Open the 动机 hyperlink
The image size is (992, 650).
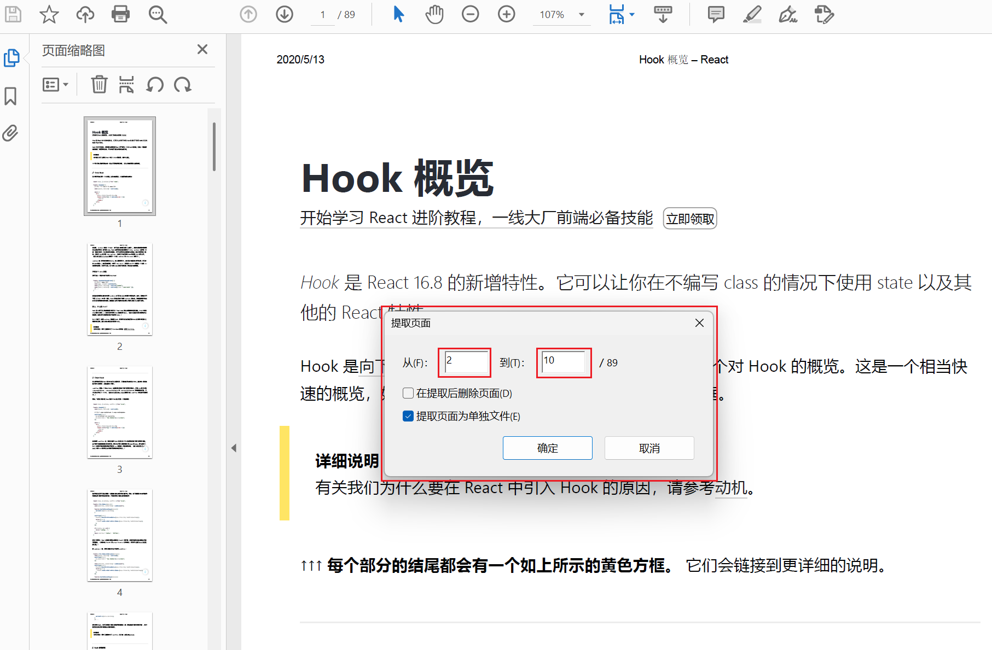pos(730,488)
